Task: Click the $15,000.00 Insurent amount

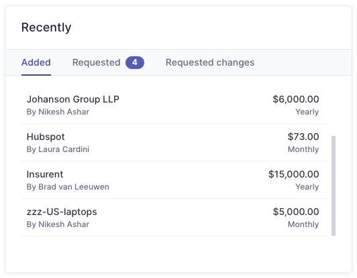Action: point(294,174)
